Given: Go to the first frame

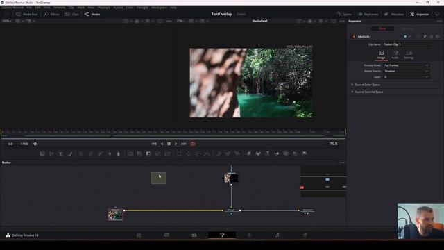Looking at the screenshot, I should pos(154,144).
